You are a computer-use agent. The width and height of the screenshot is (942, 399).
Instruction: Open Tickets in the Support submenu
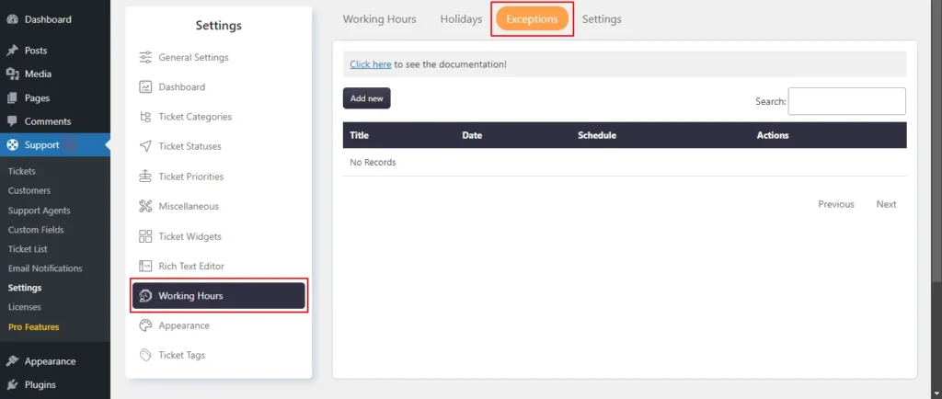pos(22,171)
